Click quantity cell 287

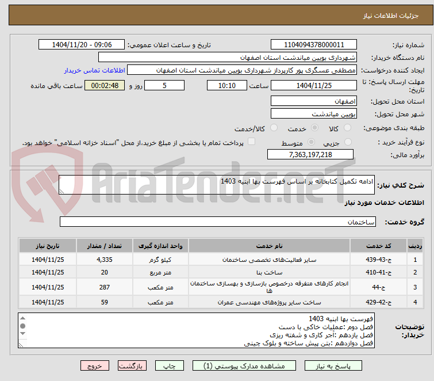(105, 287)
